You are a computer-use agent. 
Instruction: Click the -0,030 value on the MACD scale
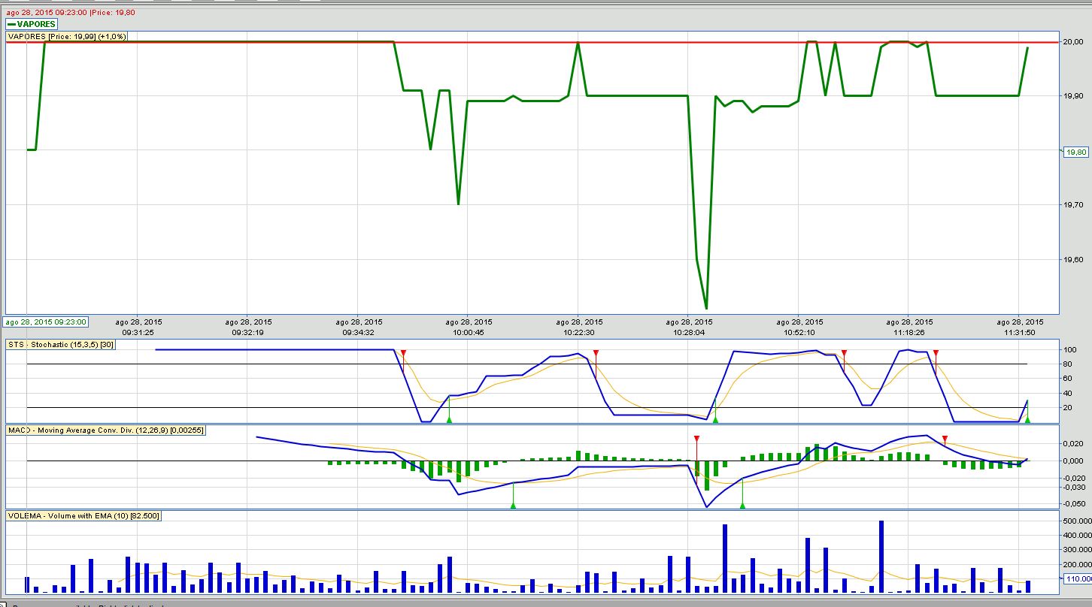[1075, 488]
